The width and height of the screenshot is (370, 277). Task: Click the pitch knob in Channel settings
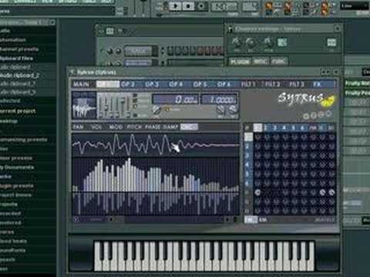(x=268, y=42)
